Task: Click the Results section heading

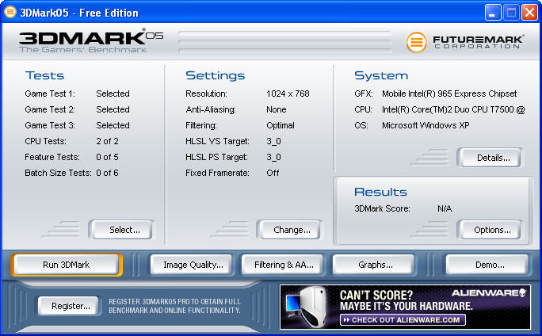Action: point(380,192)
